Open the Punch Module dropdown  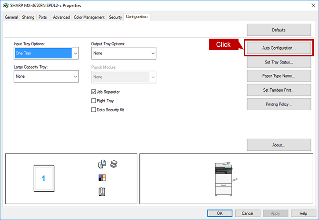[x=124, y=77]
